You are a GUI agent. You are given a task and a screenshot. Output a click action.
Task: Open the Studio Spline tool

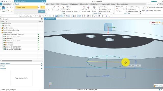(x=63, y=9)
